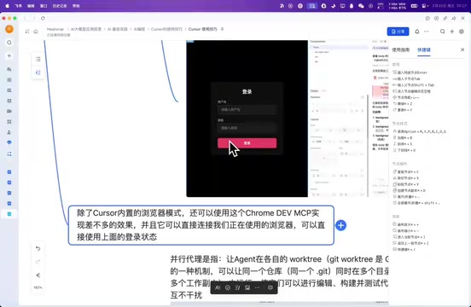Click the collapse arrow above the zoom percentage
The image size is (471, 307).
coord(38,275)
